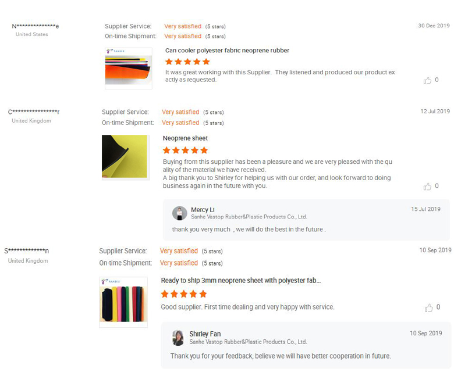Image resolution: width=454 pixels, height=369 pixels.
Task: Click the like count next to 12 Jul review
Action: (x=437, y=186)
